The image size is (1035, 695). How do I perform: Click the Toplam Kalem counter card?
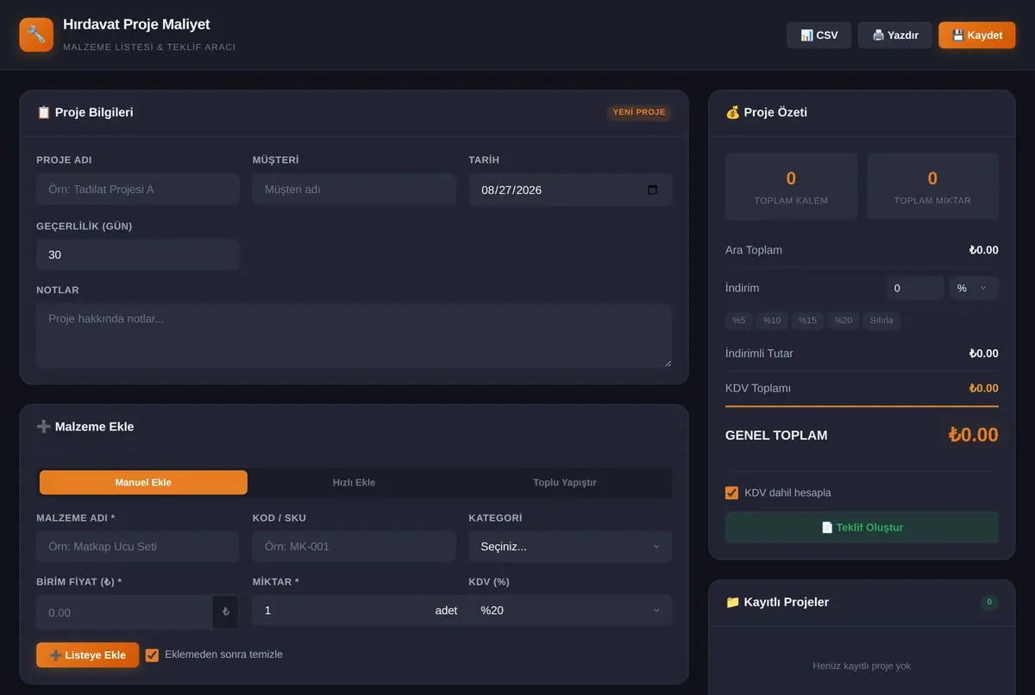[x=791, y=186]
